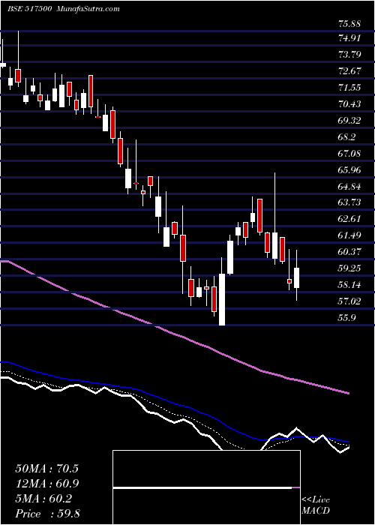
Task: Click the 72.67 price axis label
Action: coord(350,71)
